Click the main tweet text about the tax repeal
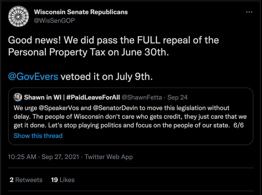This screenshot has width=262, height=195. pos(113,46)
